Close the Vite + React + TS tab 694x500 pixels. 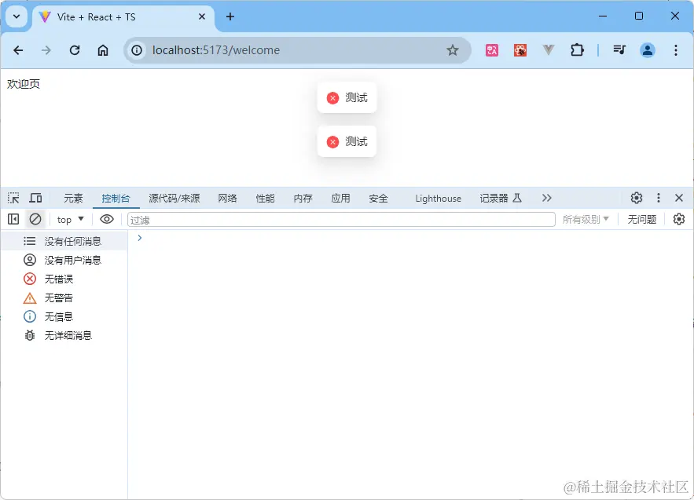[x=202, y=16]
